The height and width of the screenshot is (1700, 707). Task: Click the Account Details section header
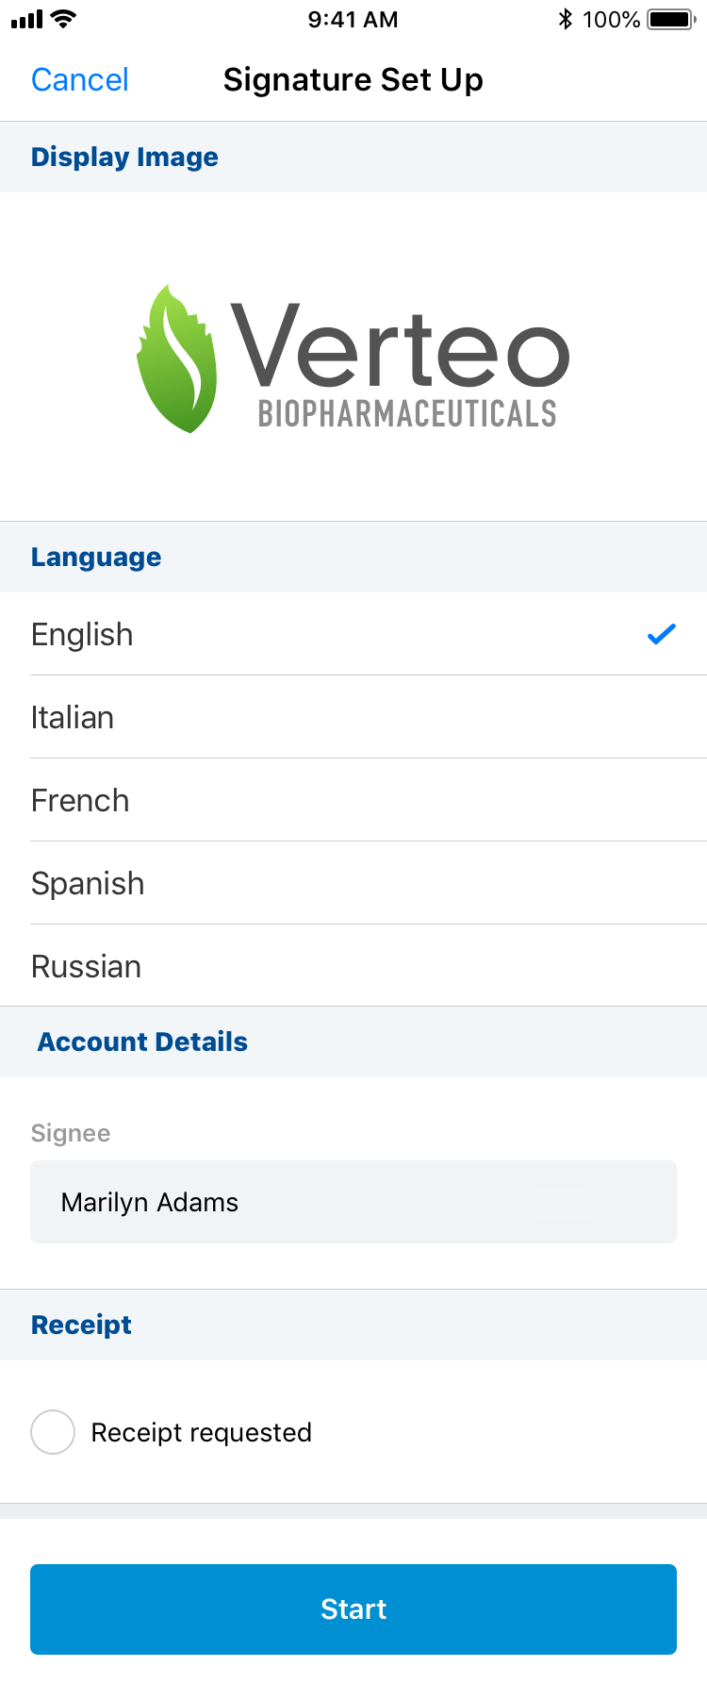pyautogui.click(x=142, y=1042)
